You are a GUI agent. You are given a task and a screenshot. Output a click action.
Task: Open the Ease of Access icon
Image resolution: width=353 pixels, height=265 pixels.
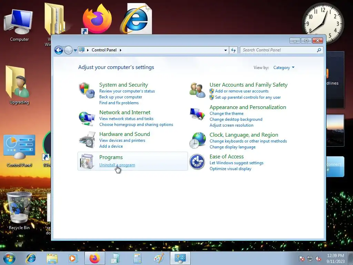[197, 162]
